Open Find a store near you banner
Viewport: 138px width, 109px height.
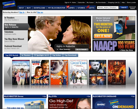point(25,103)
